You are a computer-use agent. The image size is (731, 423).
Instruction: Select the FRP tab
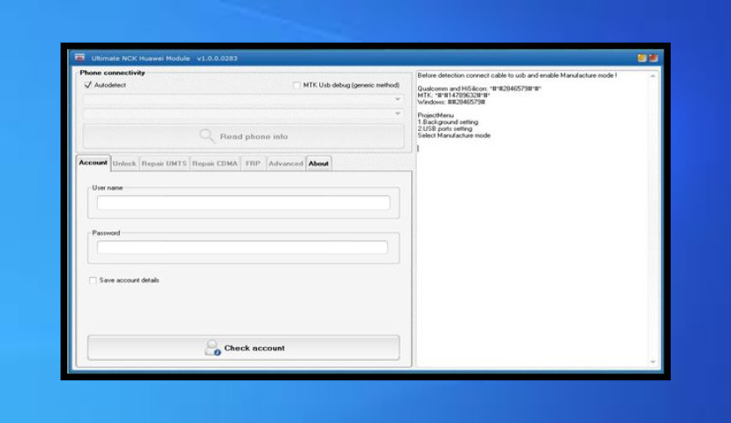(x=253, y=163)
